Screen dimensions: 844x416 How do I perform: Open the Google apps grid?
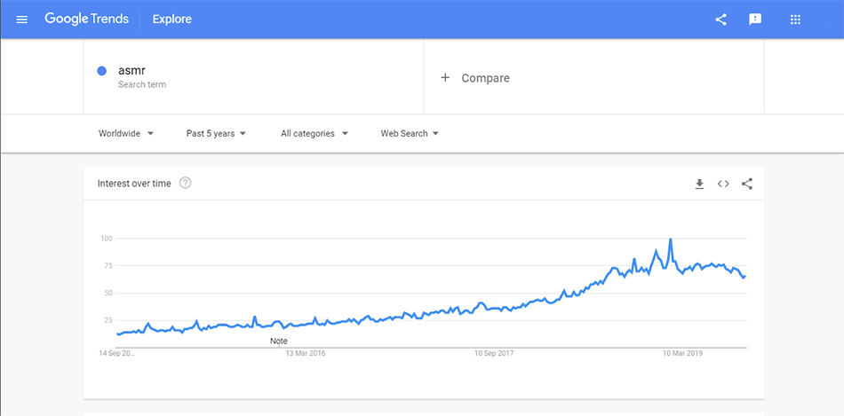[x=795, y=20]
